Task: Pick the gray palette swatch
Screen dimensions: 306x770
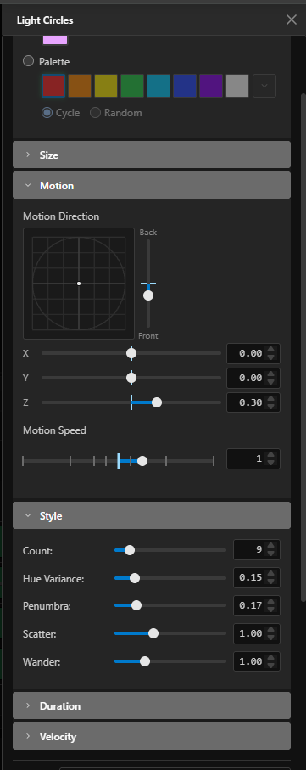Action: coord(237,86)
